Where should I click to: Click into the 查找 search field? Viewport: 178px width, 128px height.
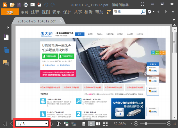127,12
